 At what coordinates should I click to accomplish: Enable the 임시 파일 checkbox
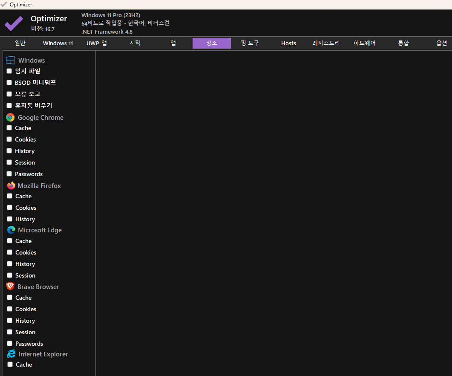9,71
